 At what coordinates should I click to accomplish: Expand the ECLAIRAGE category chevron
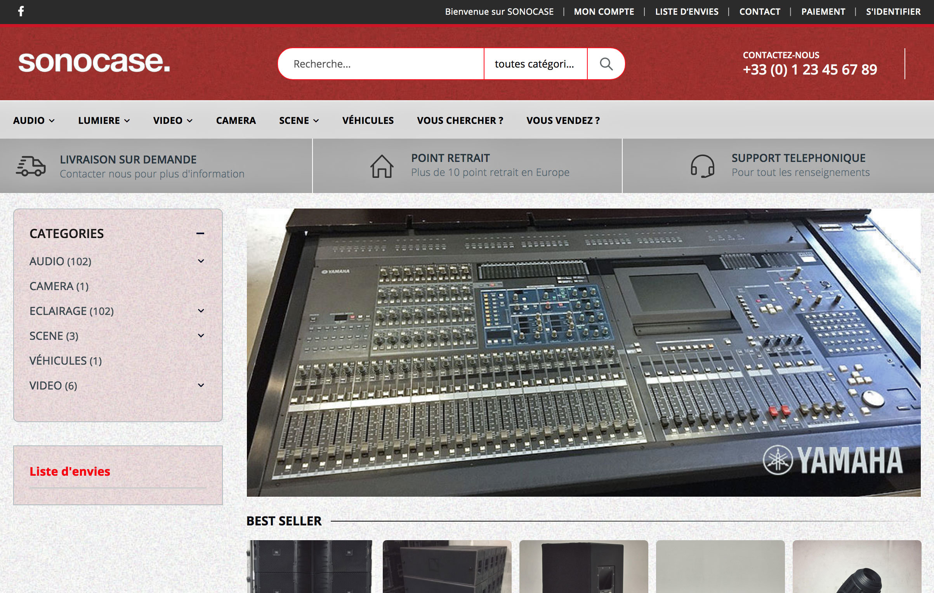click(x=201, y=311)
